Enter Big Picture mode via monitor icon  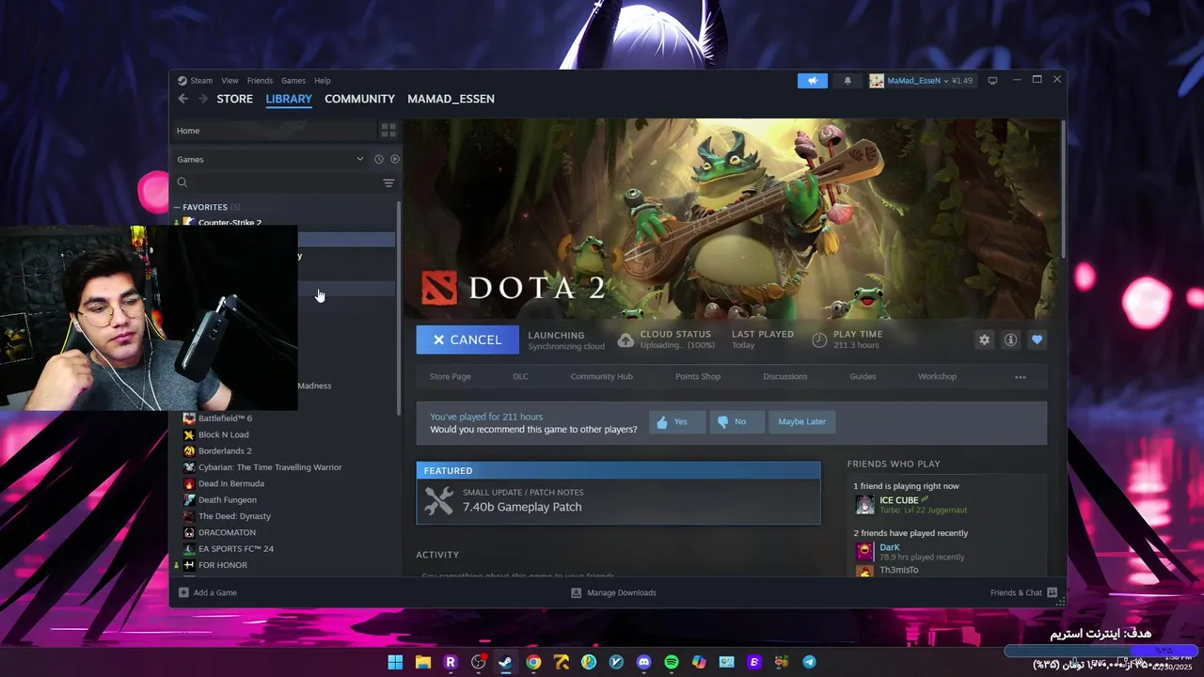pos(992,81)
